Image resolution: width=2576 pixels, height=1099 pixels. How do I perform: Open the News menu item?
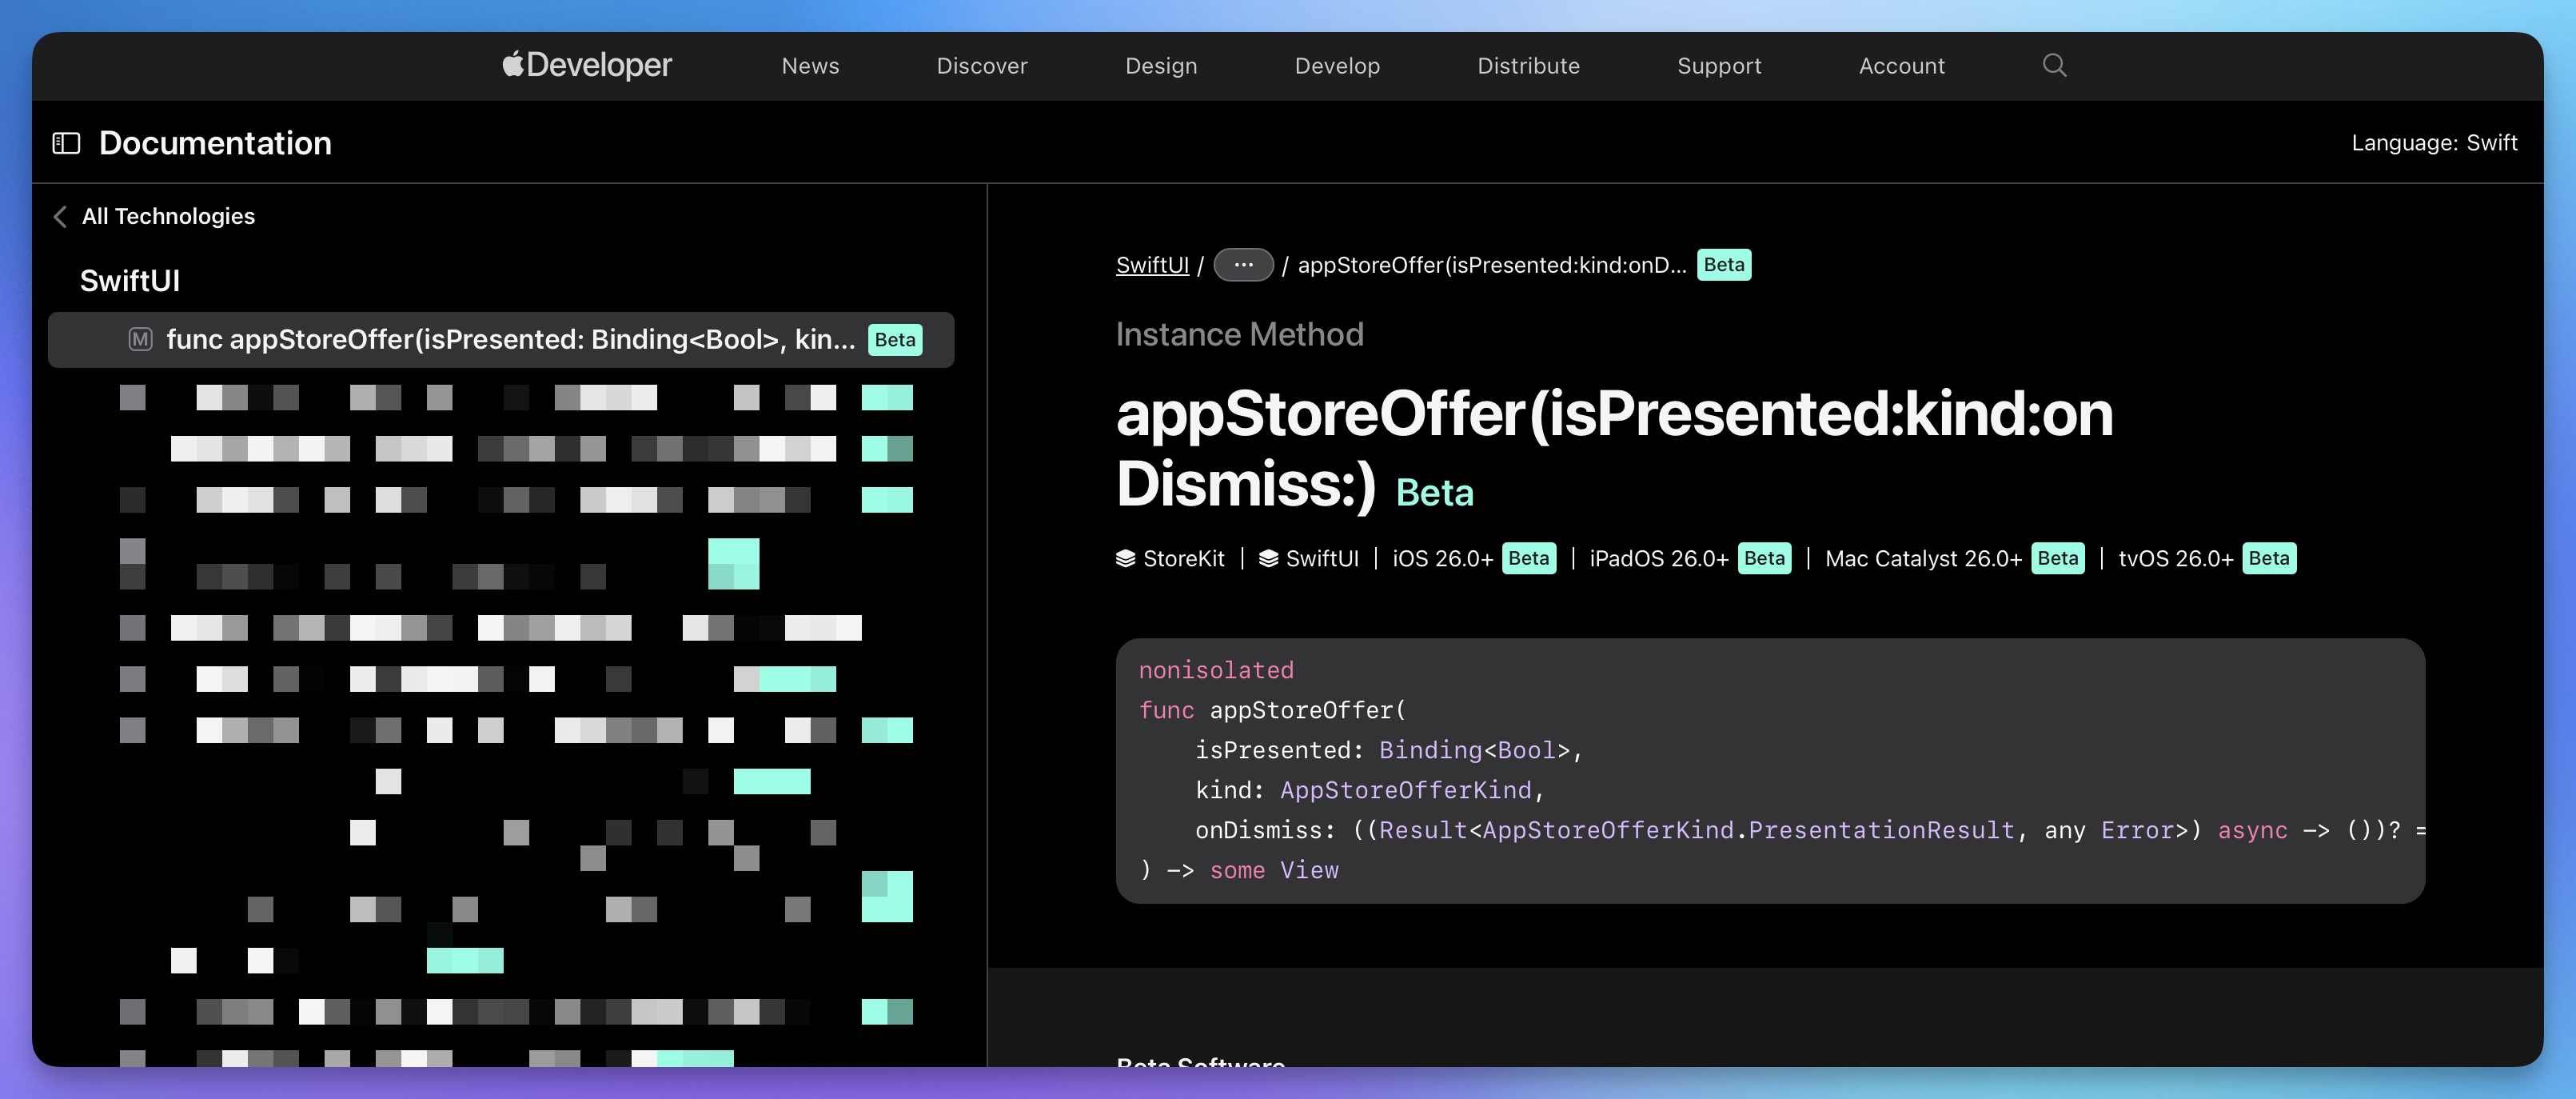[x=810, y=66]
